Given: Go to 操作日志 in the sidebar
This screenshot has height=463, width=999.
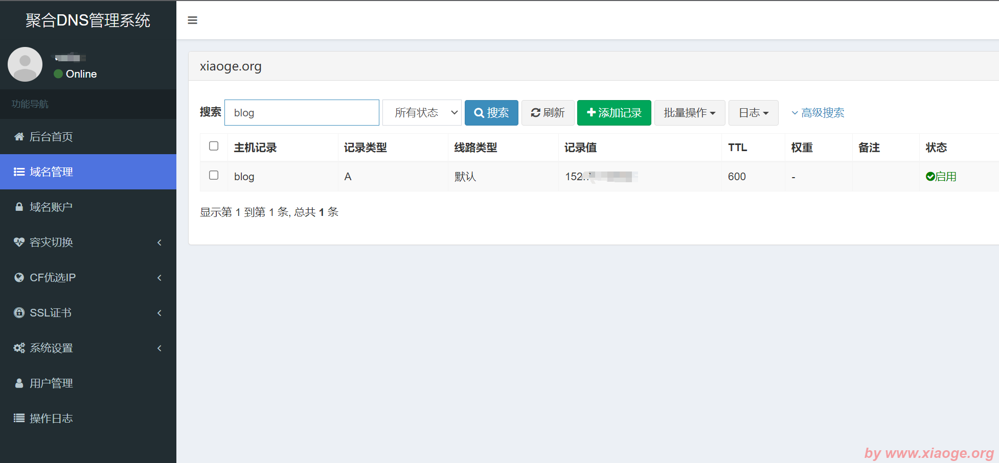Looking at the screenshot, I should click(x=51, y=419).
